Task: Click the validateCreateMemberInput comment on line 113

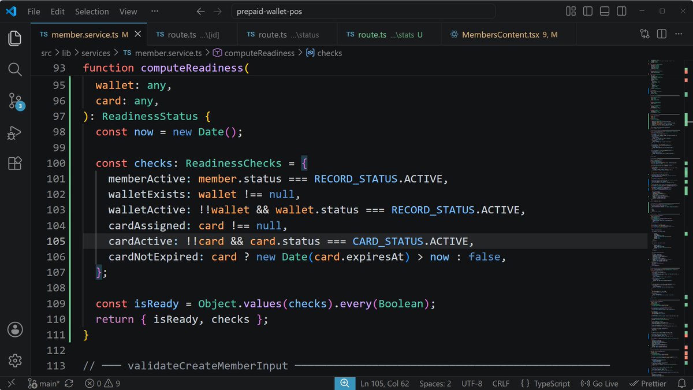Action: [207, 366]
